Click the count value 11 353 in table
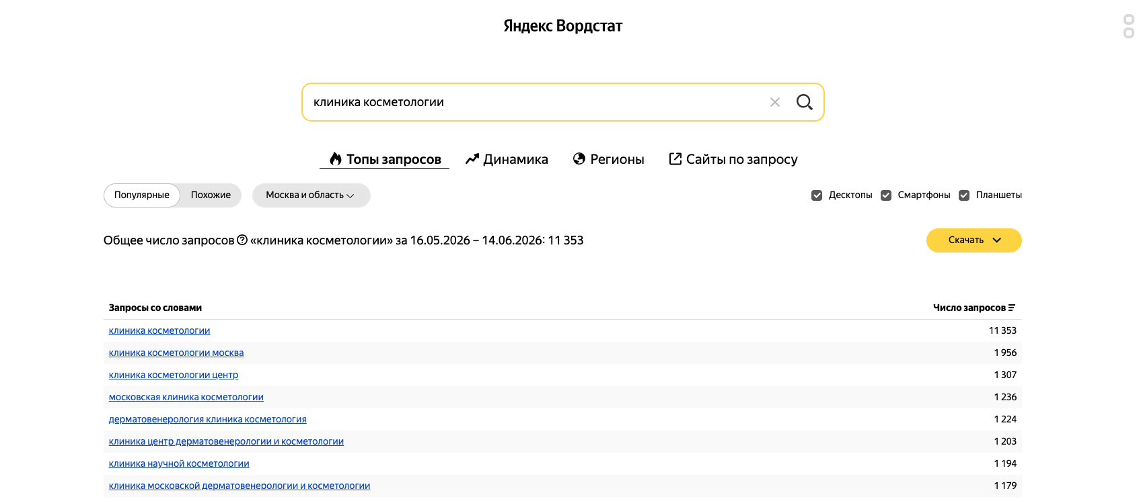 point(1002,330)
